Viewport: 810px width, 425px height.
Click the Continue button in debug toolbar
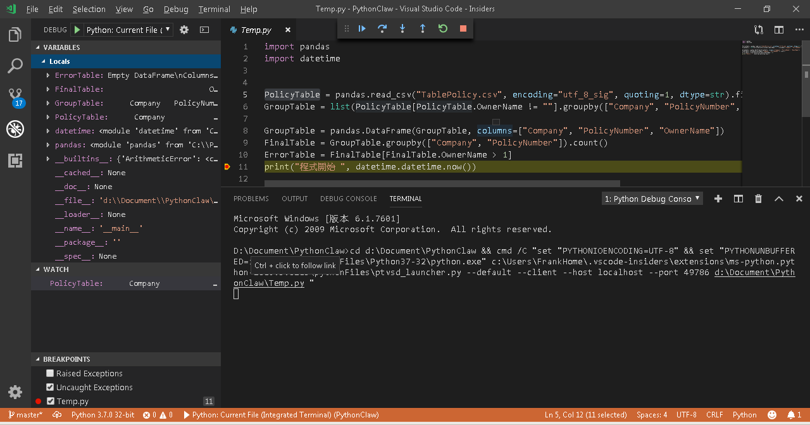[x=361, y=28]
